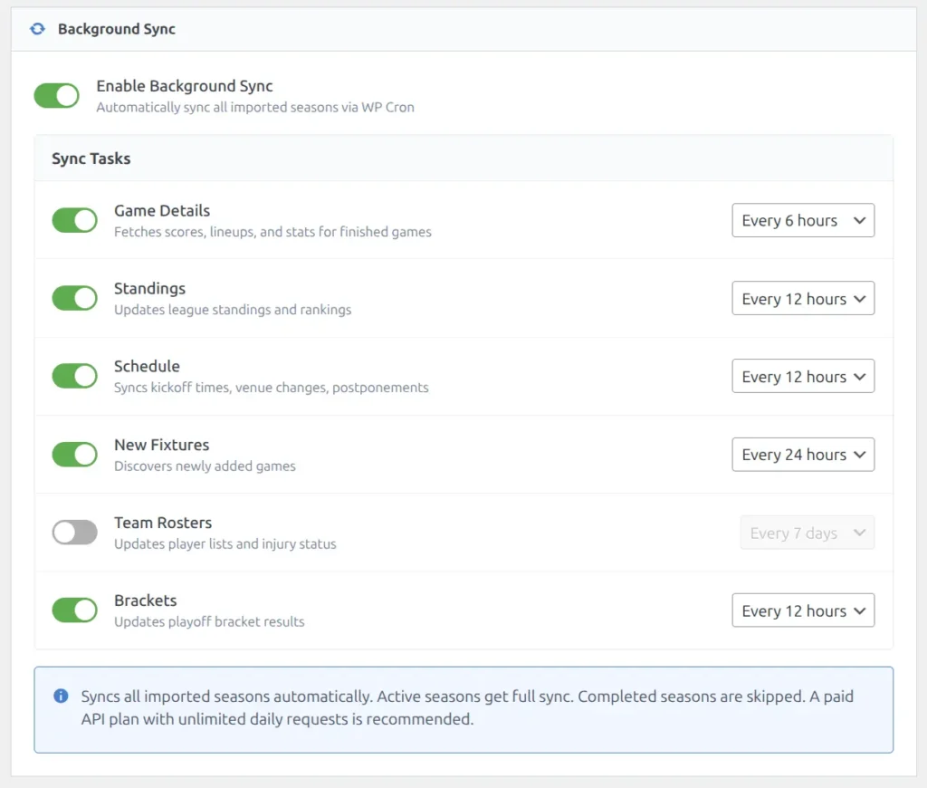Viewport: 927px width, 788px height.
Task: Switch off the Schedule sync toggle
Action: tap(75, 376)
